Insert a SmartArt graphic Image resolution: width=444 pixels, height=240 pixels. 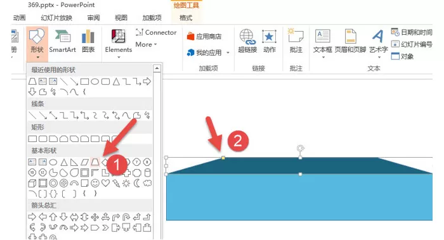63,42
